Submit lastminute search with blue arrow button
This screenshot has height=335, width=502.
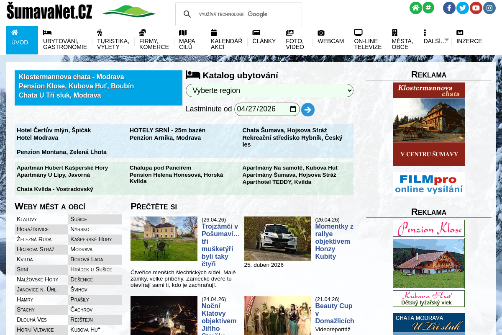[308, 110]
